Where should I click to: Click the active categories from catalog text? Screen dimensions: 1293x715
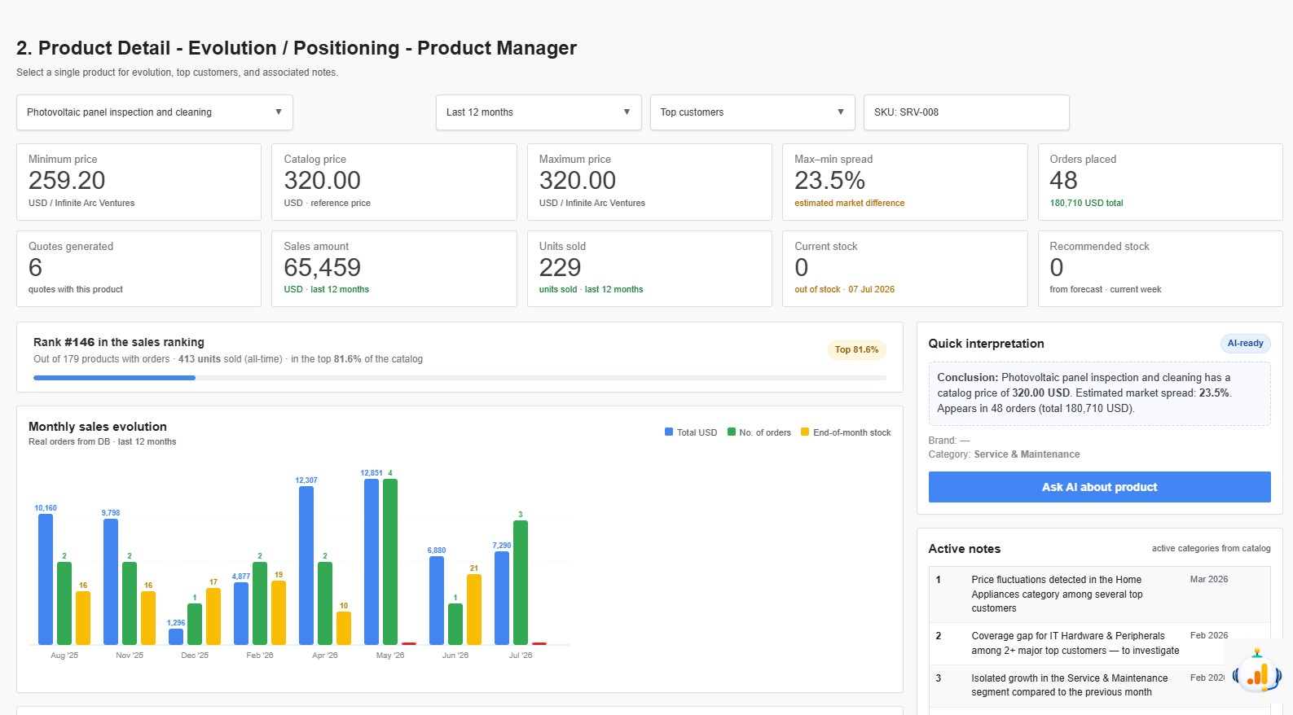pos(1211,548)
